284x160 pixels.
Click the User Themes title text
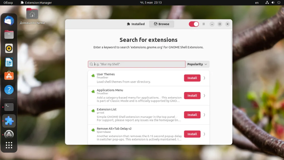[106, 74]
